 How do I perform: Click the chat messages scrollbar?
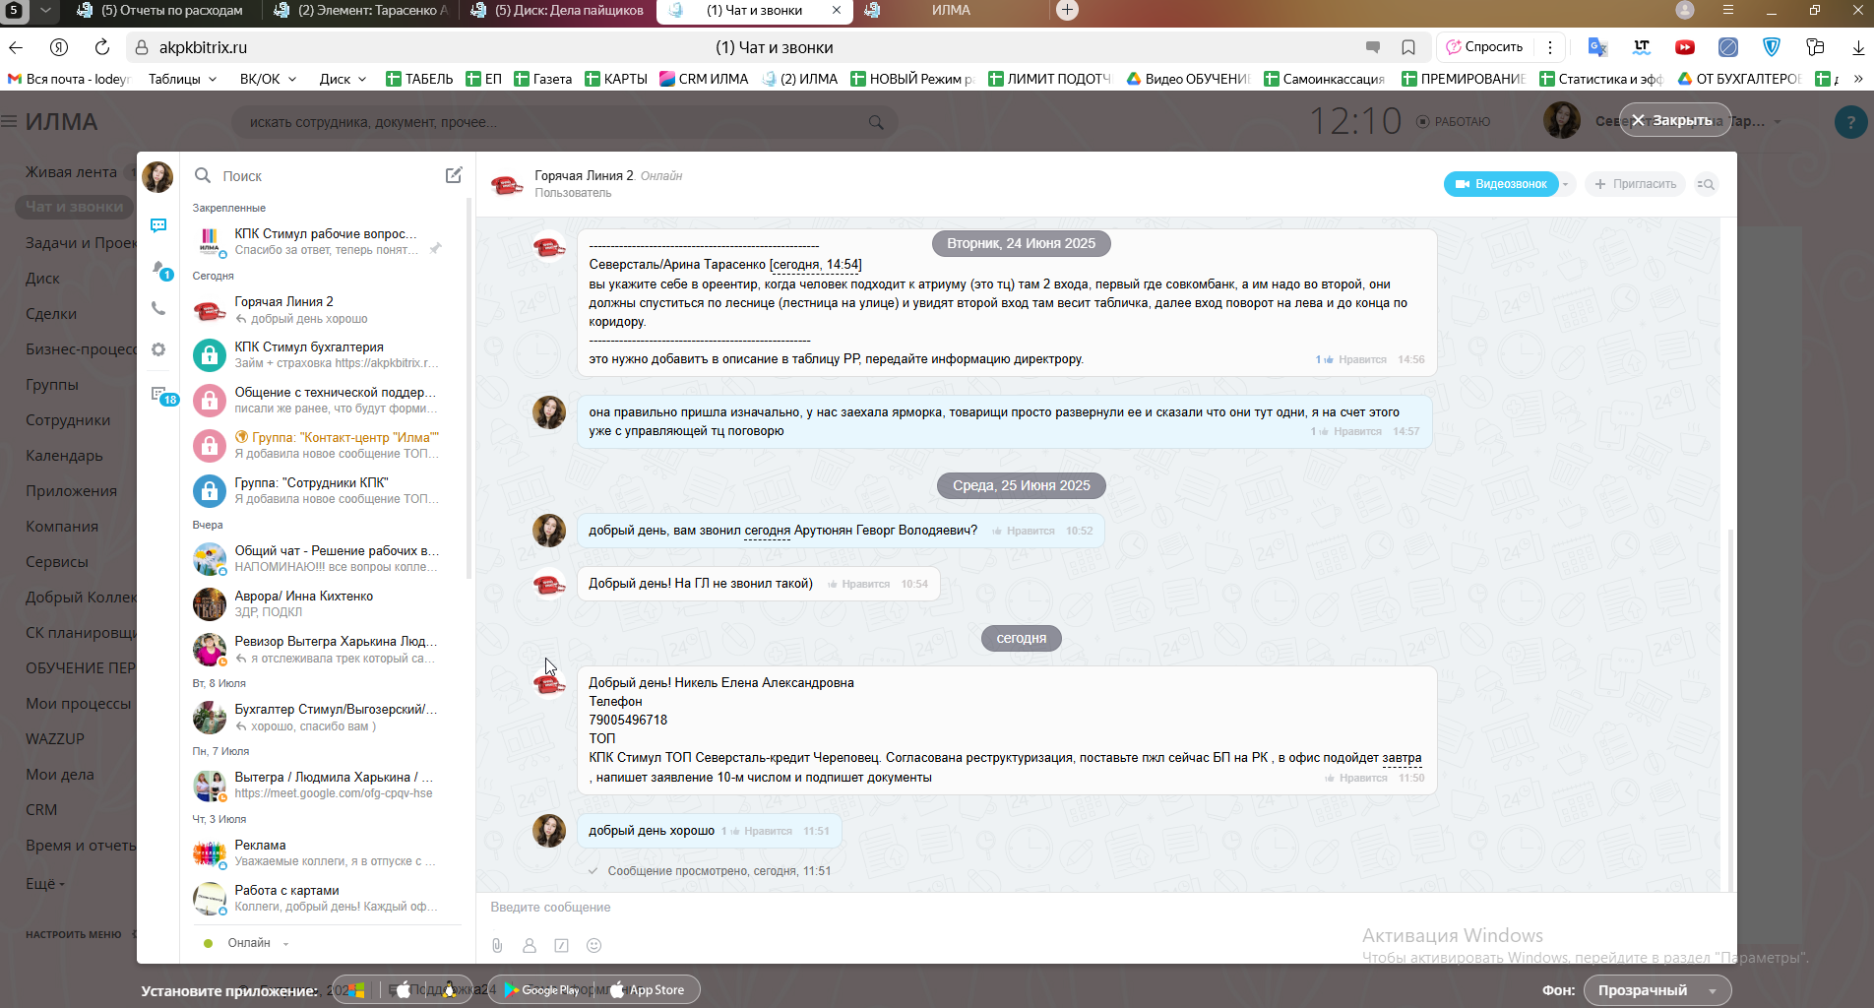point(1729,709)
